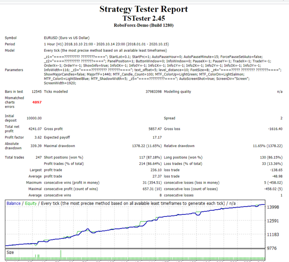
Task: Click the Total net profit label
Action: click(12, 129)
